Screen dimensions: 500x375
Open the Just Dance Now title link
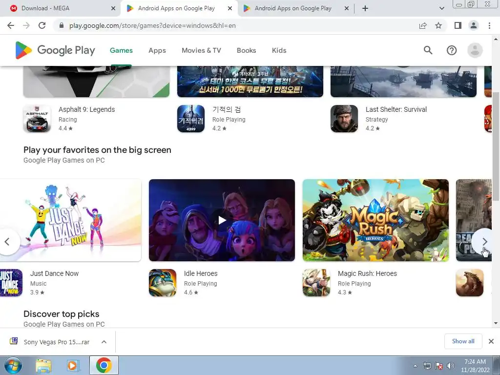click(54, 273)
